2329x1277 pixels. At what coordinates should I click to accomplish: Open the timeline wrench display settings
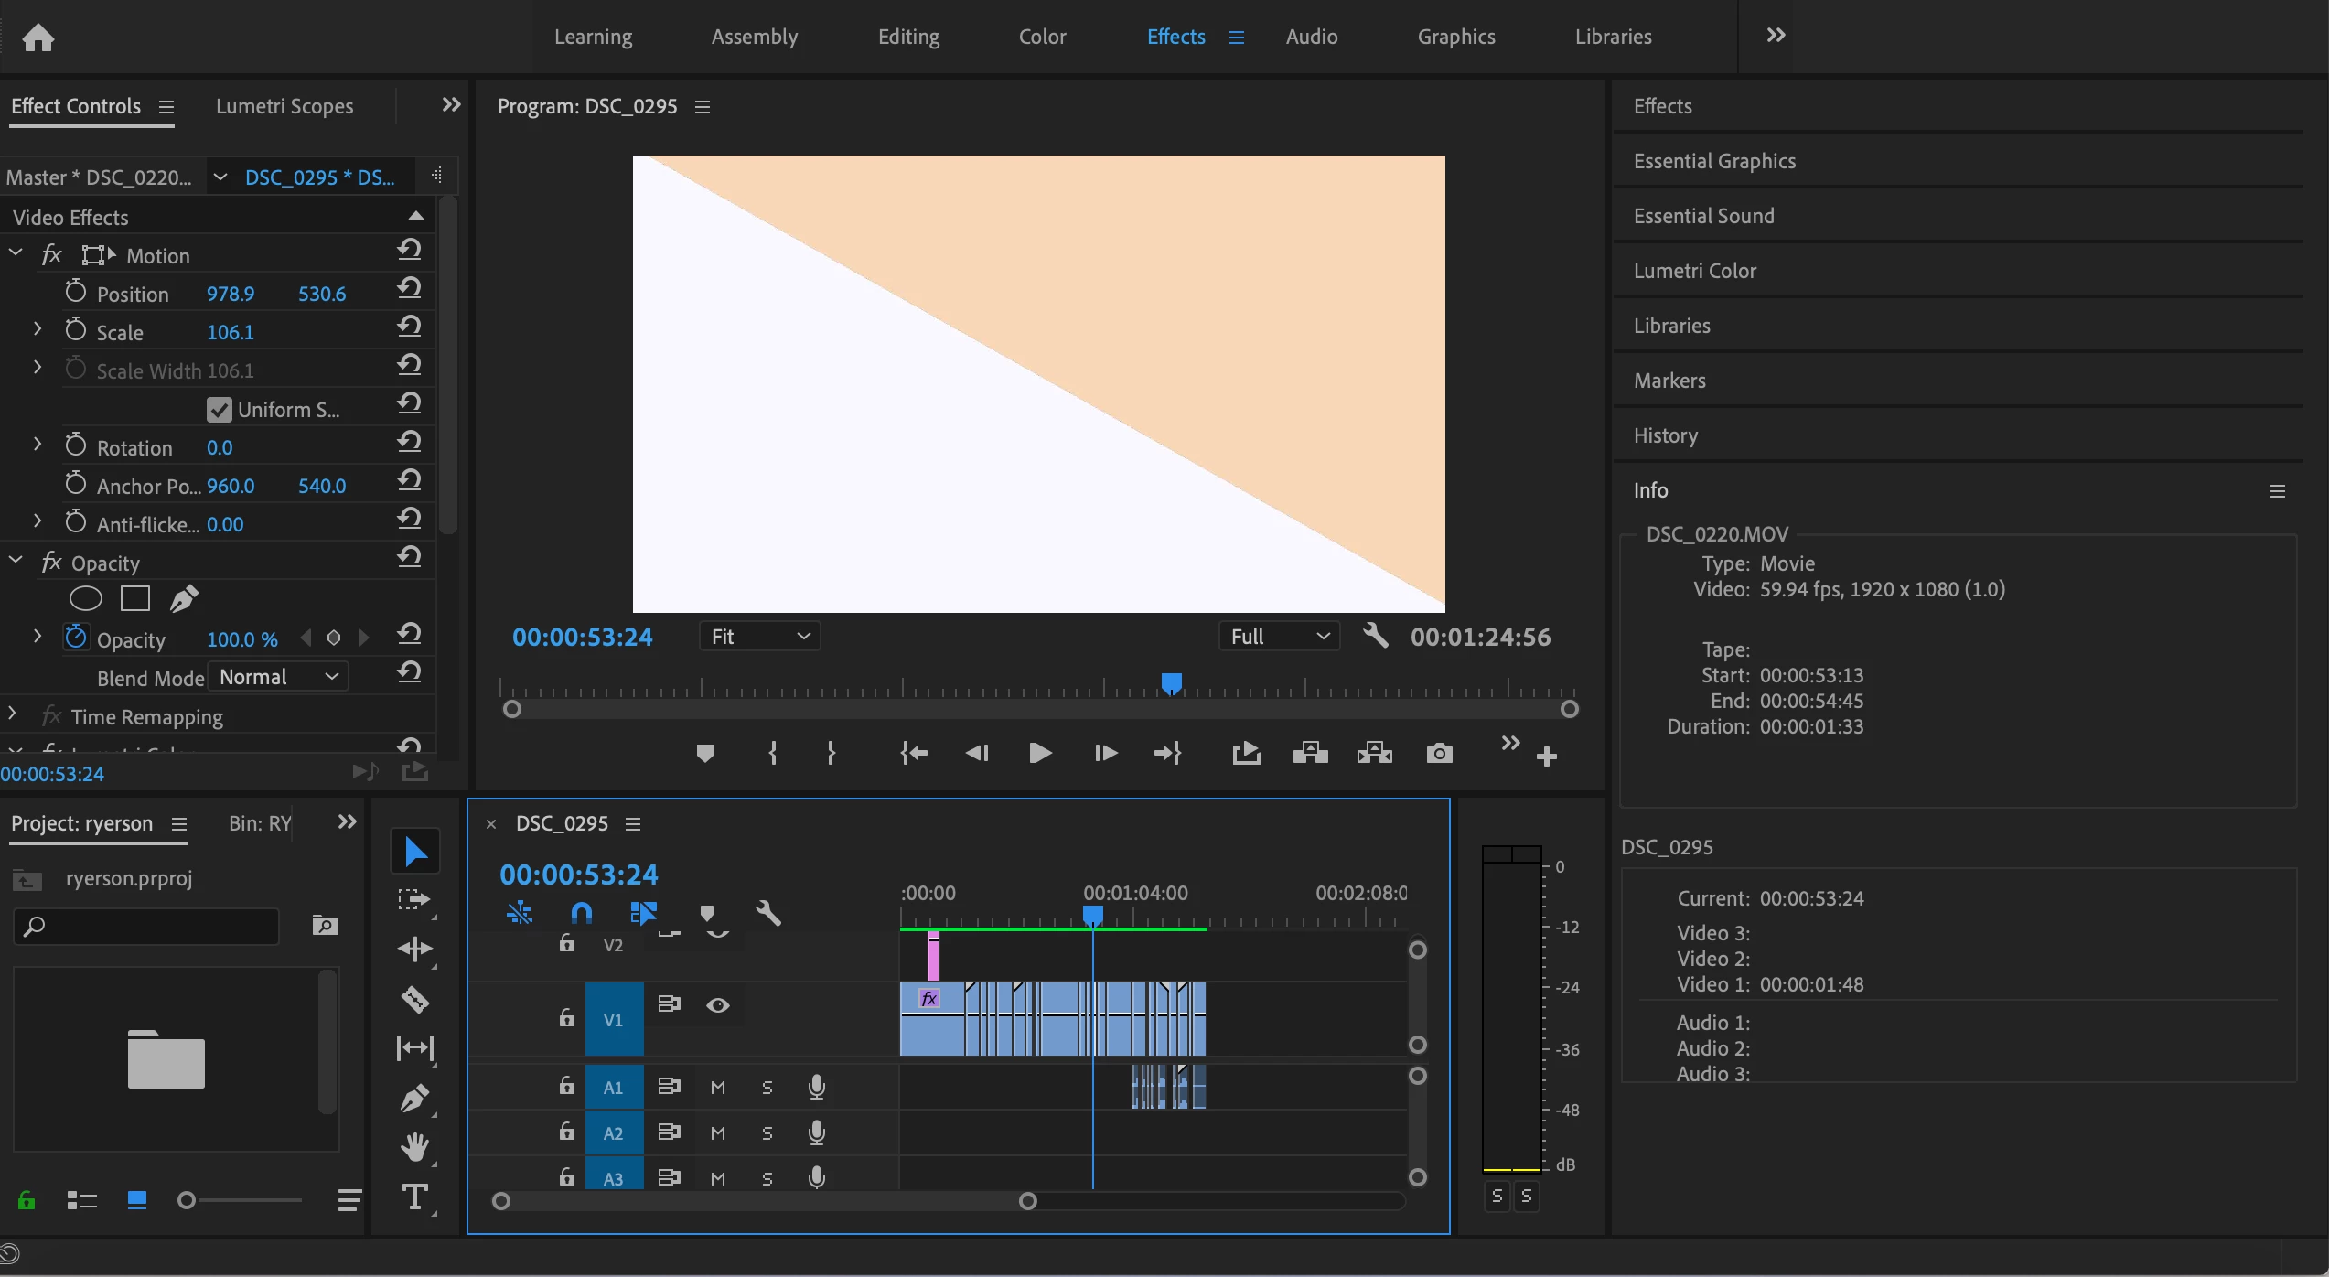[767, 913]
